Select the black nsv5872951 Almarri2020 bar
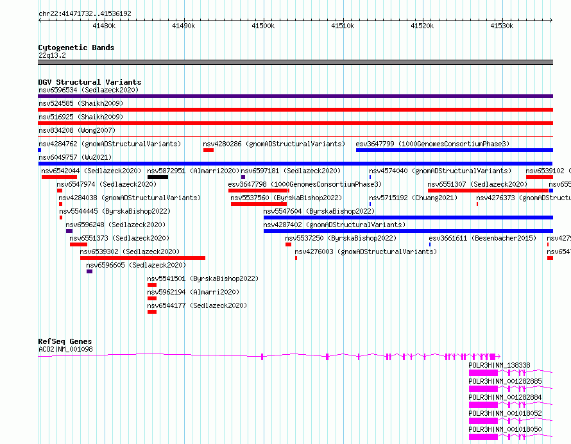Screen dimensions: 571x444 [158, 177]
